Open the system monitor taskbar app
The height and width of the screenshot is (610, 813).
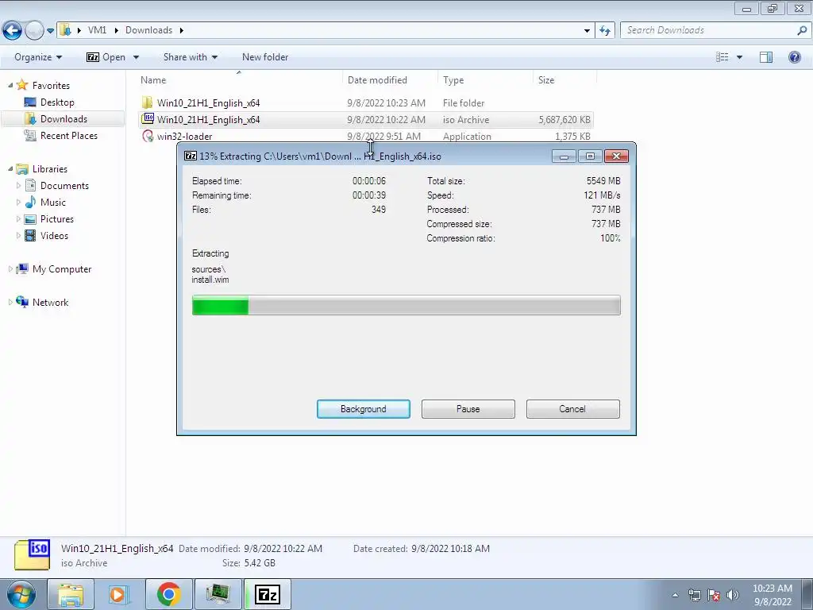coord(218,594)
